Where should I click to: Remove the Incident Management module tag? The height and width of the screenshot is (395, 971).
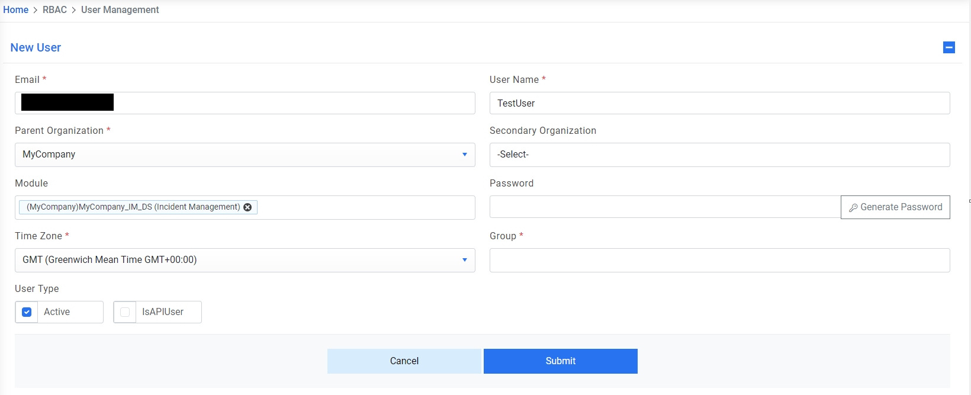247,207
